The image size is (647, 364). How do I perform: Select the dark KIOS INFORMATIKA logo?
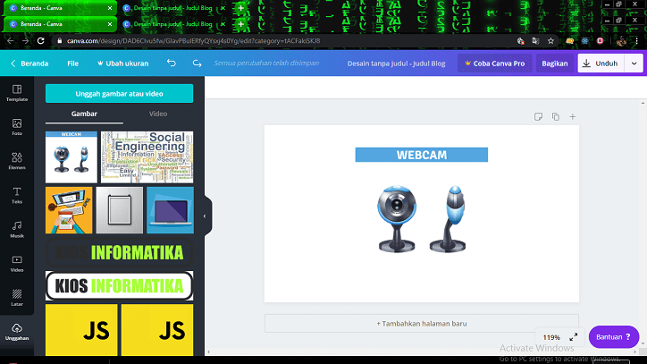pyautogui.click(x=119, y=252)
